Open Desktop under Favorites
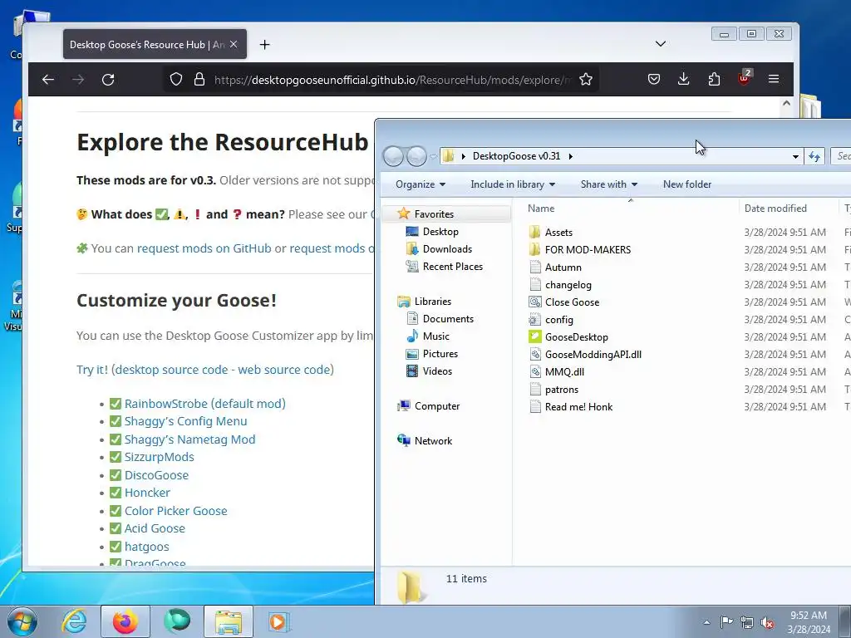This screenshot has width=851, height=638. 440,232
